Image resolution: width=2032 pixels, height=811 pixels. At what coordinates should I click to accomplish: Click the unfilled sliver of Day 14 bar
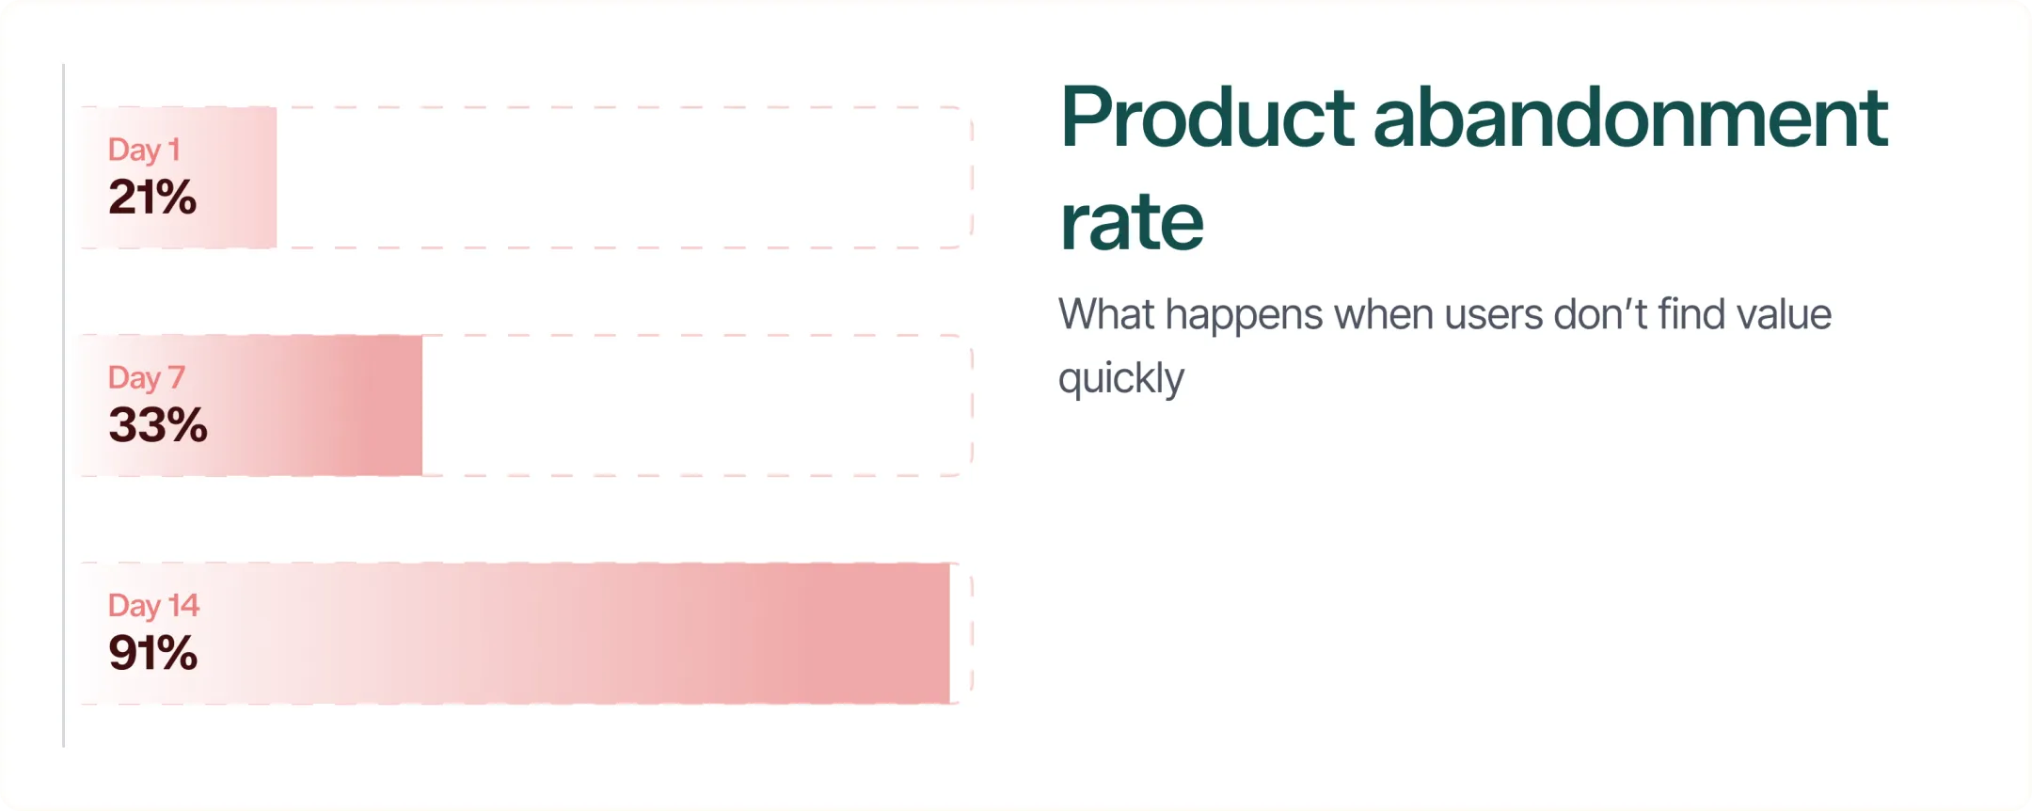click(x=961, y=633)
